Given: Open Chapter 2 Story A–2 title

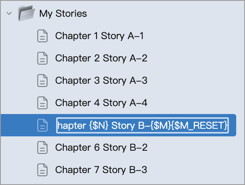Looking at the screenshot, I should coord(101,59).
